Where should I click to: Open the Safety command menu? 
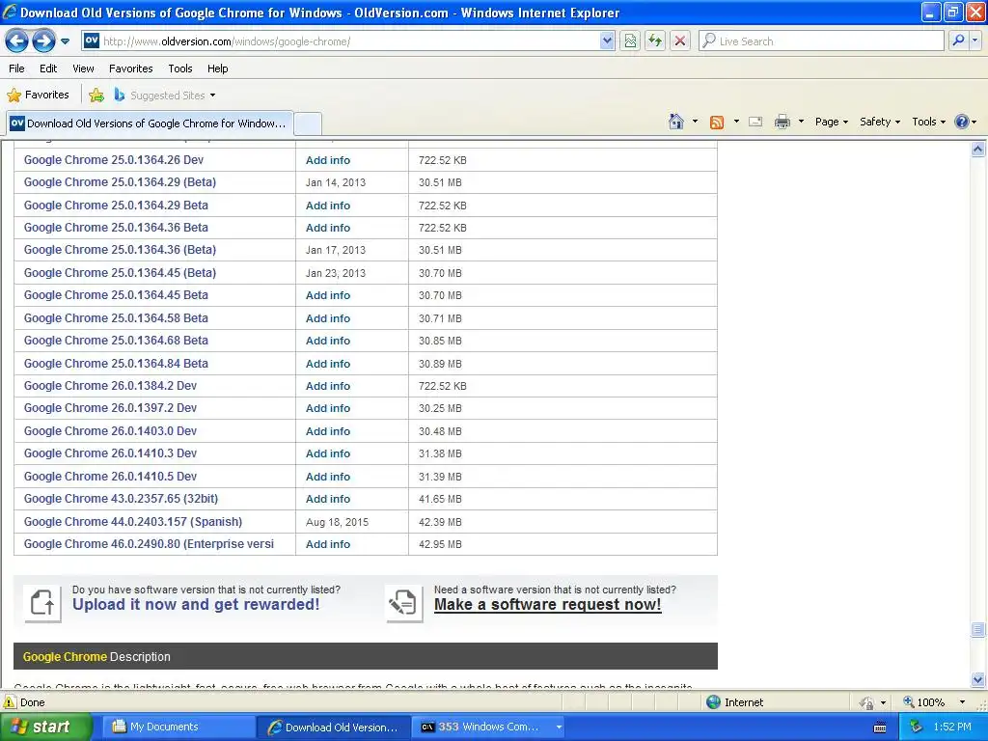(880, 122)
